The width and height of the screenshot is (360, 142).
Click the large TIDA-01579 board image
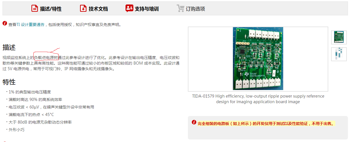click(258, 59)
